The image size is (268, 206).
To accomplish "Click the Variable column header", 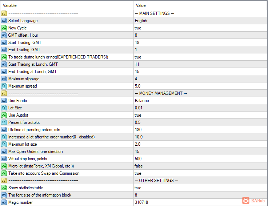I will click(10, 5).
